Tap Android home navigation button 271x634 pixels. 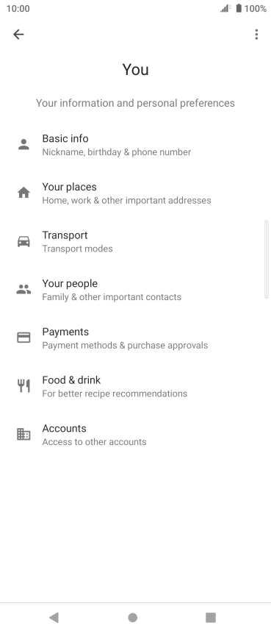coord(132,617)
